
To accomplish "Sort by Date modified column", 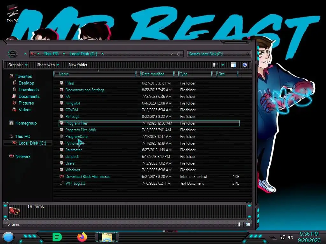I will coord(157,74).
